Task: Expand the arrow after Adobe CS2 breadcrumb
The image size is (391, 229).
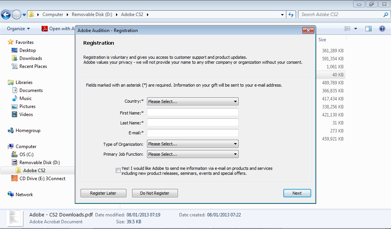Action: click(148, 15)
